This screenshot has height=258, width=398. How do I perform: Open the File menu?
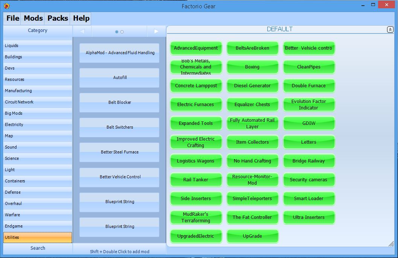pos(13,18)
